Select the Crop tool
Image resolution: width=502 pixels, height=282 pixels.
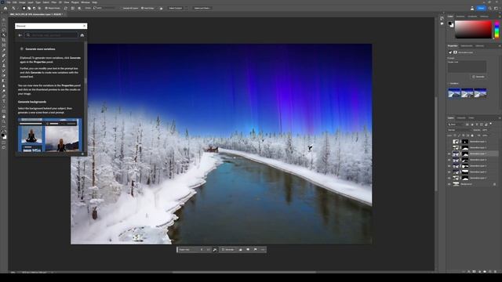(4, 40)
